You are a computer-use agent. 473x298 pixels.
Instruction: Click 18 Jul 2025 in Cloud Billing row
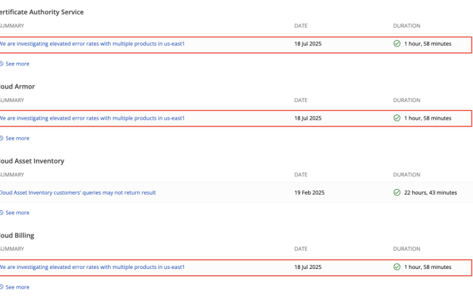(308, 267)
